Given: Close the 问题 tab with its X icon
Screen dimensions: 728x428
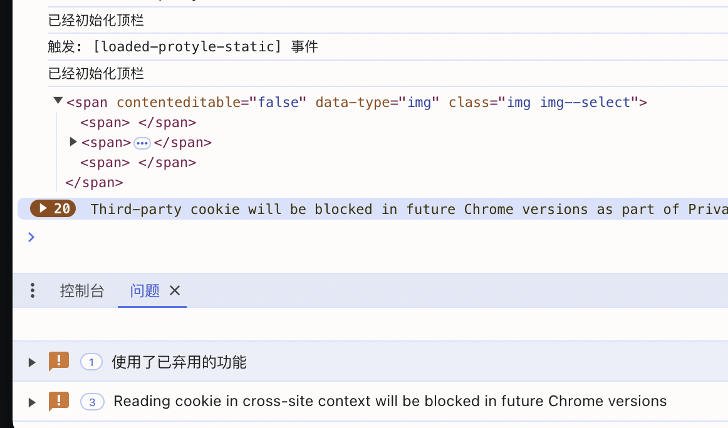Looking at the screenshot, I should pos(174,290).
